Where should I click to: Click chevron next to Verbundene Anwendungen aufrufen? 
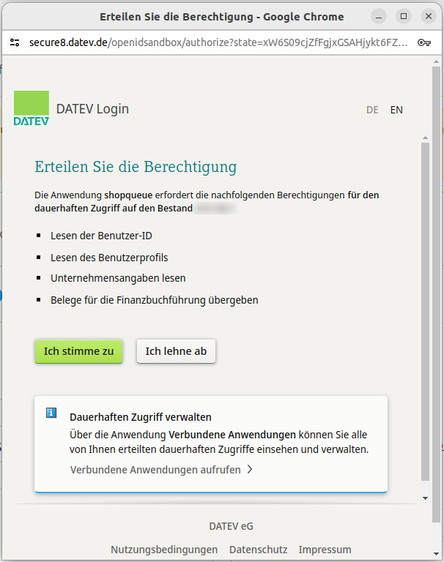[x=250, y=470]
